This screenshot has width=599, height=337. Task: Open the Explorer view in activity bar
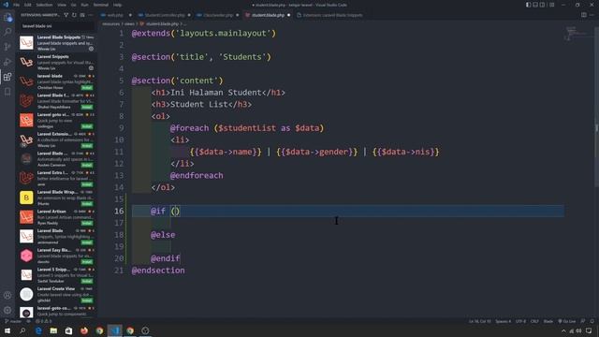point(7,18)
